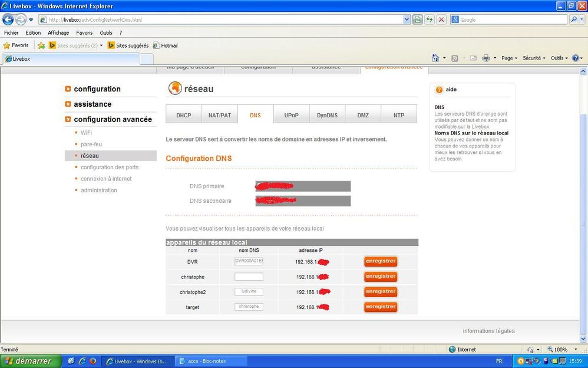Click the browser Back arrow button
Image resolution: width=588 pixels, height=368 pixels.
8,19
